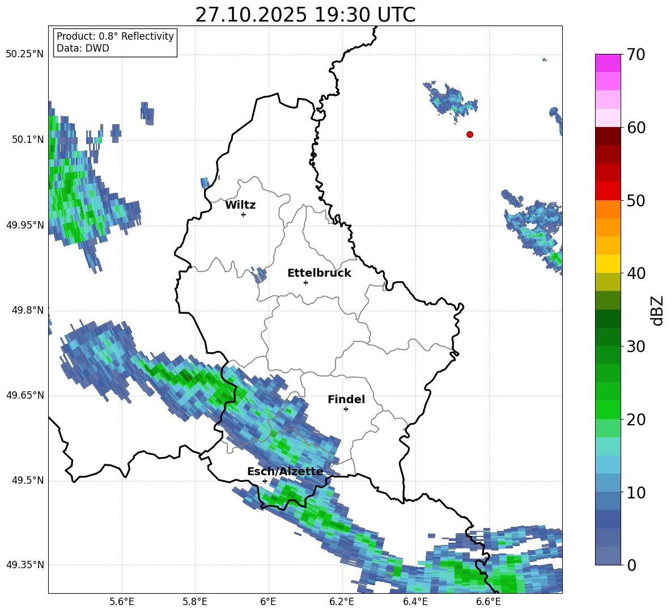Click the Data: DWD text
Image resolution: width=671 pixels, height=613 pixels.
pos(83,48)
